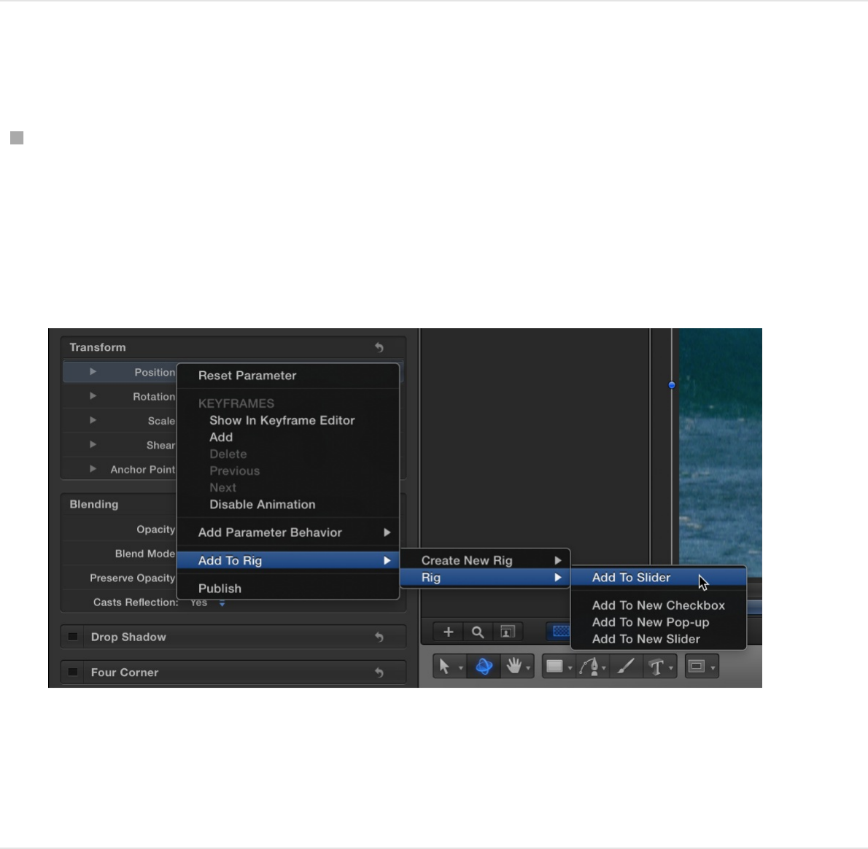Click the Blending section header
This screenshot has width=868, height=849.
(94, 505)
